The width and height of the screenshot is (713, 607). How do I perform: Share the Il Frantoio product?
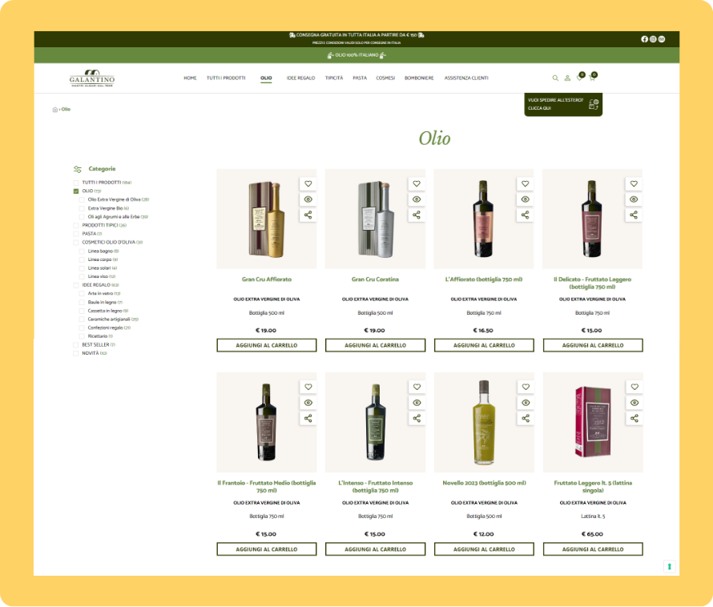pos(308,418)
